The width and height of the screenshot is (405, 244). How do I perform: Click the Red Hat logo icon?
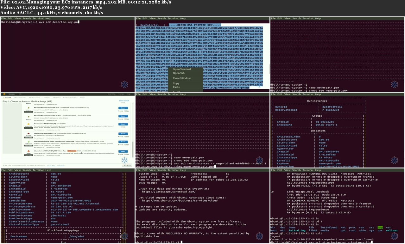coord(28,133)
